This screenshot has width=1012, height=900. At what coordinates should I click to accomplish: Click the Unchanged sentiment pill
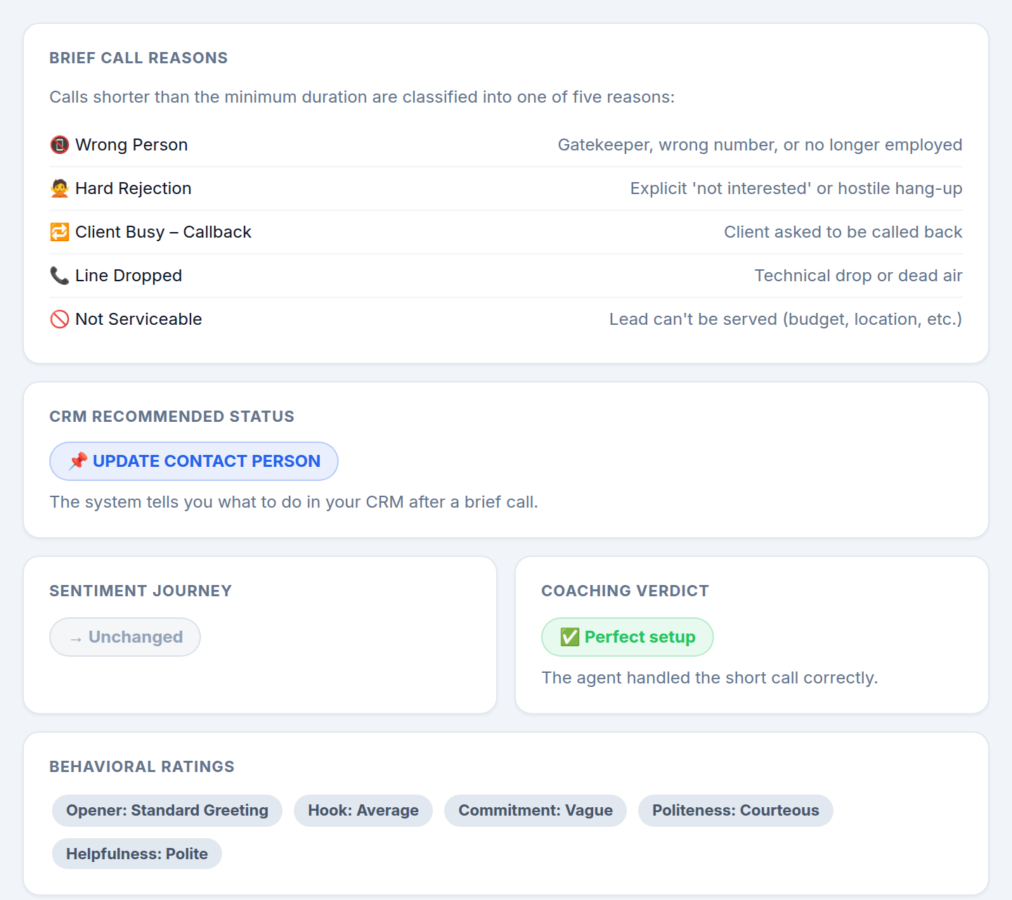tap(125, 637)
